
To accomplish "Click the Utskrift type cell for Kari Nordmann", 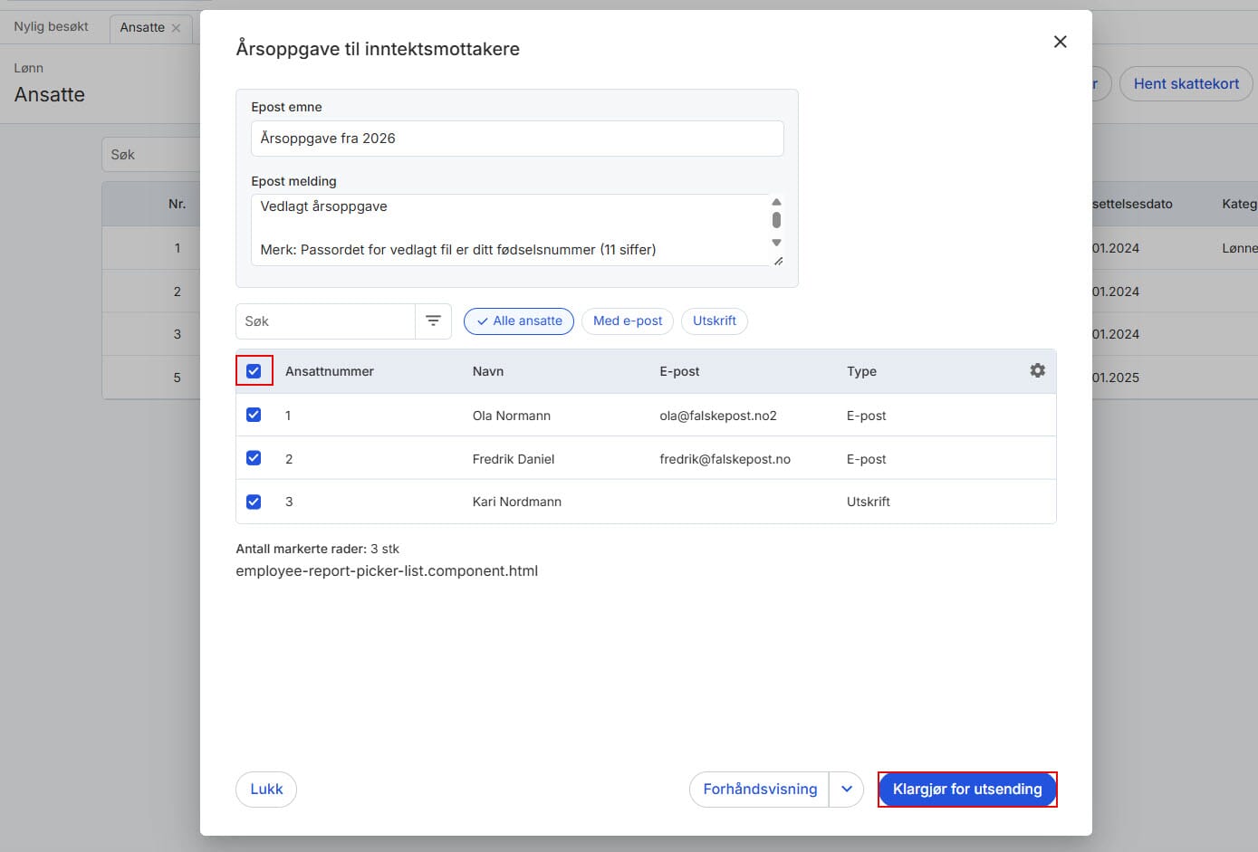I will [869, 502].
